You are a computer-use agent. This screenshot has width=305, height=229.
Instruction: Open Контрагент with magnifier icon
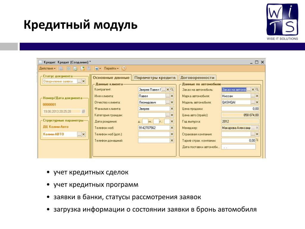tap(172, 89)
